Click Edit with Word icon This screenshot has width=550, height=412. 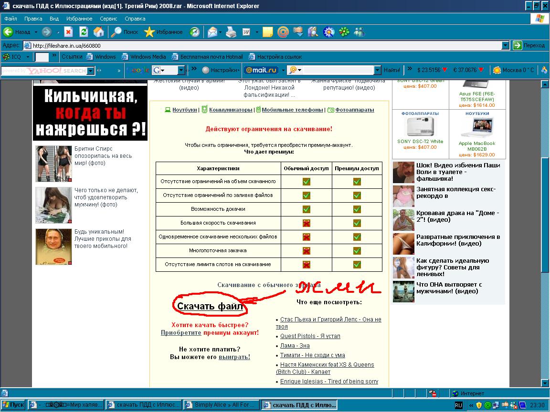(x=246, y=32)
